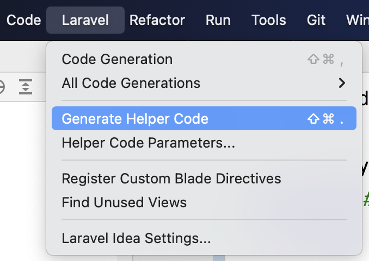Open the Refactor menu
Viewport: 369px width, 261px height.
point(157,20)
